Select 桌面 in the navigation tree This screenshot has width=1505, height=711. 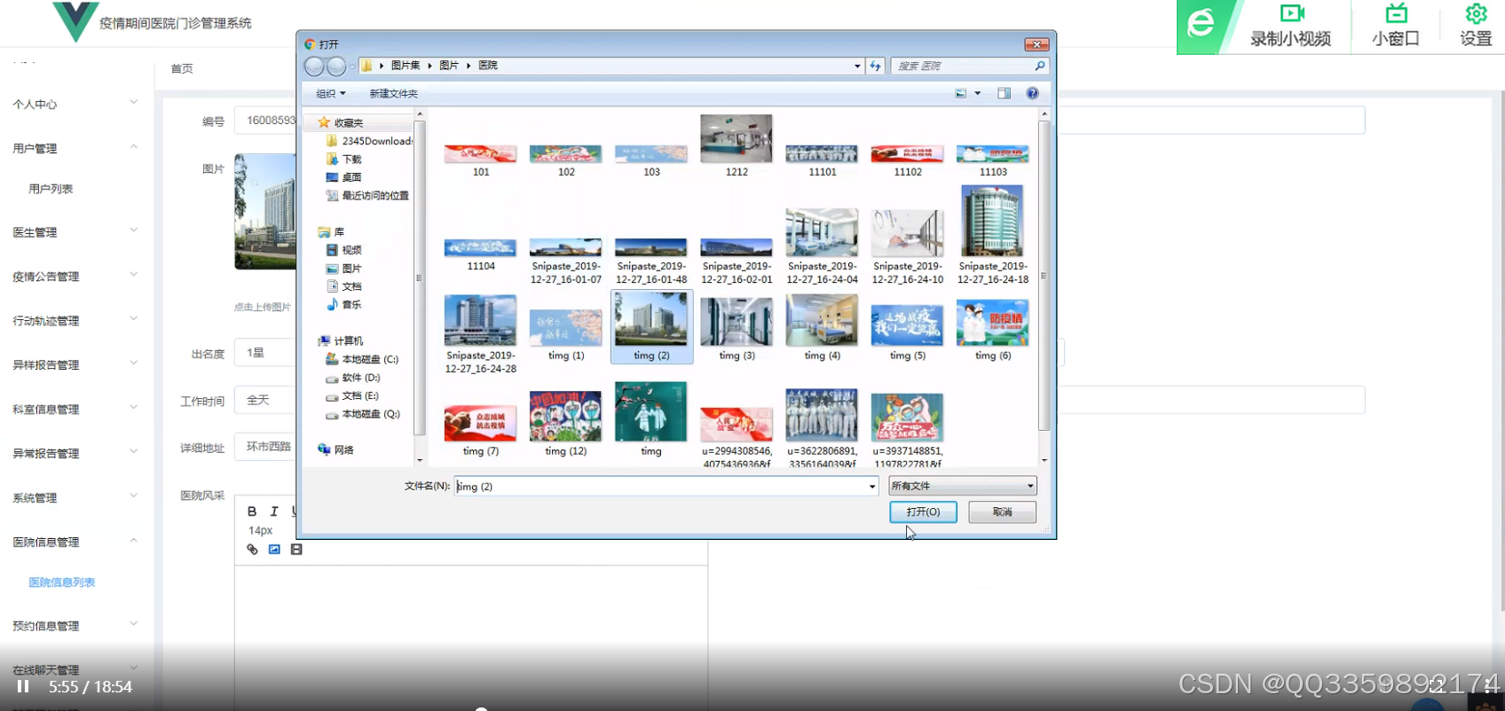[x=344, y=177]
